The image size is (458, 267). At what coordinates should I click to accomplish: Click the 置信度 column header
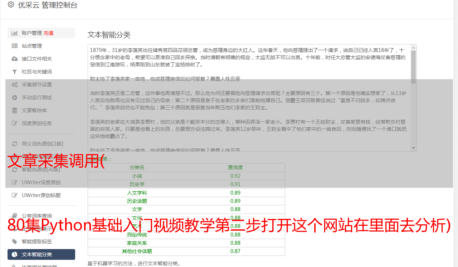point(235,167)
